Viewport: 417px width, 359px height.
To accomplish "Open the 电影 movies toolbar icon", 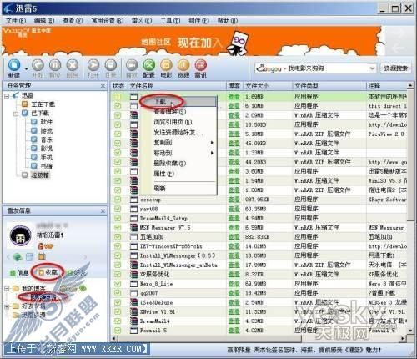I will [x=166, y=66].
